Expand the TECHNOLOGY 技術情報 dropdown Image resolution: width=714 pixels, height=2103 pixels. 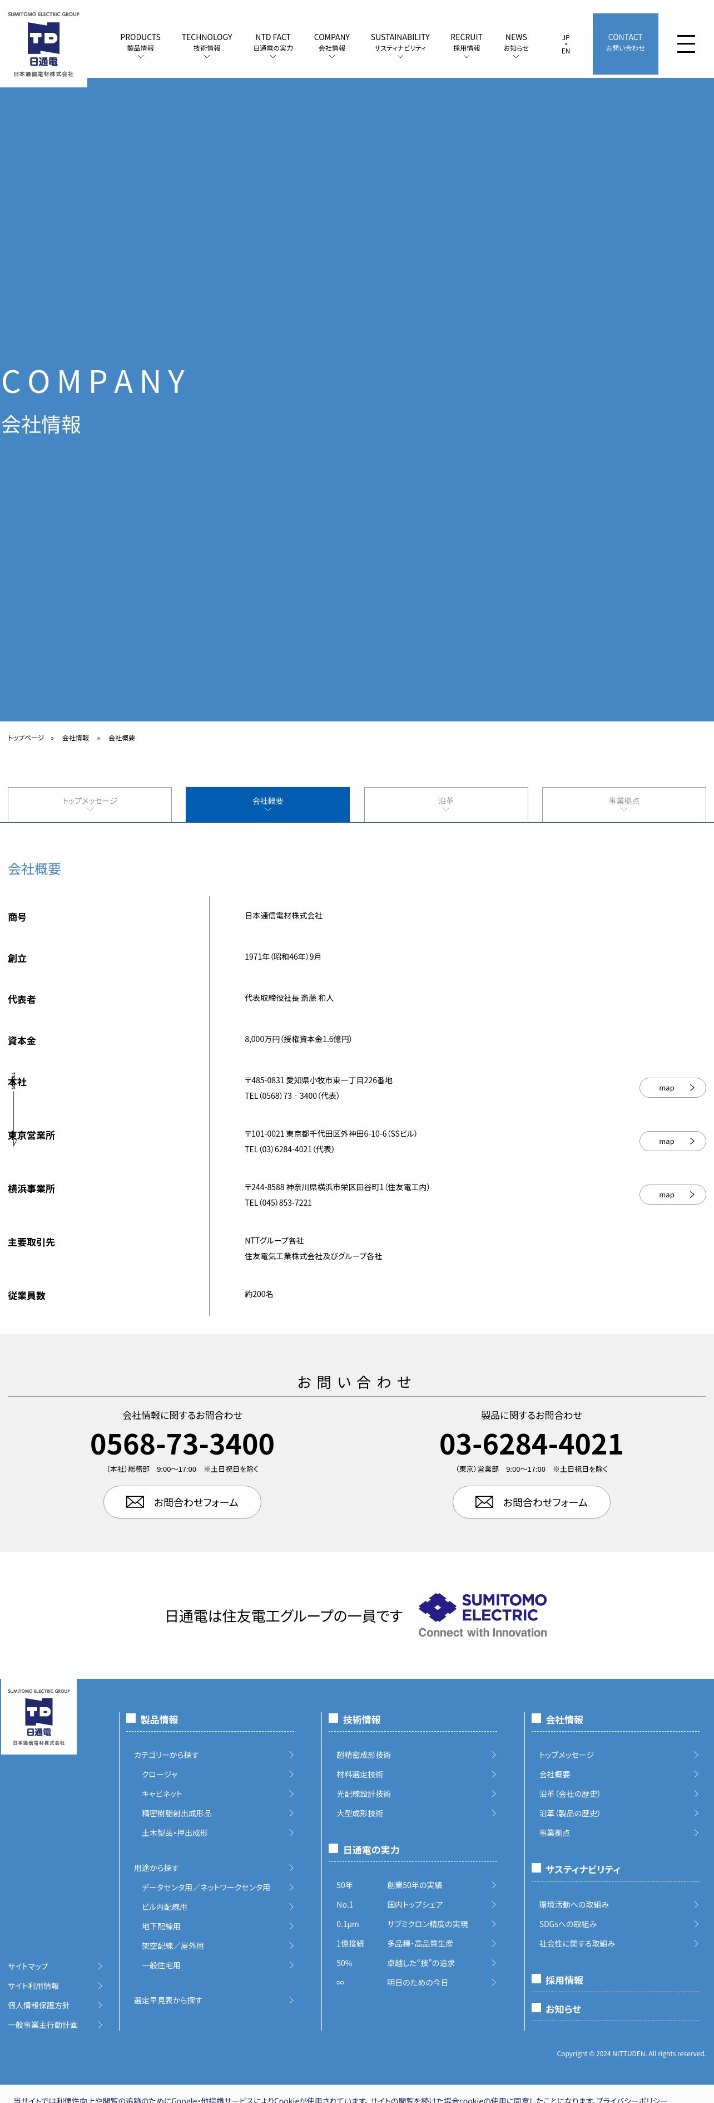click(206, 44)
